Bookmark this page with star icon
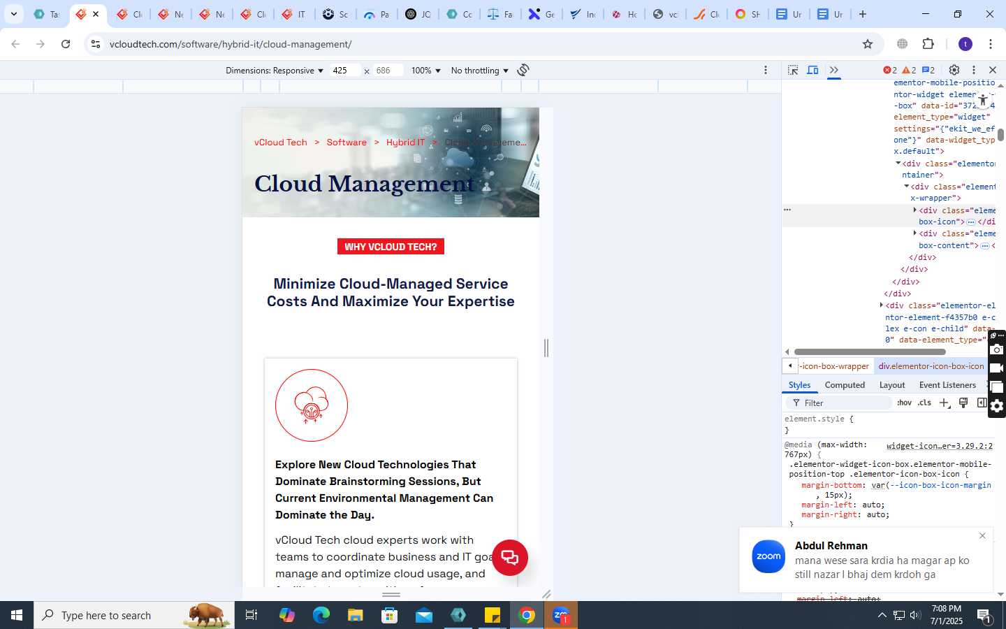The height and width of the screenshot is (629, 1006). pyautogui.click(x=868, y=44)
